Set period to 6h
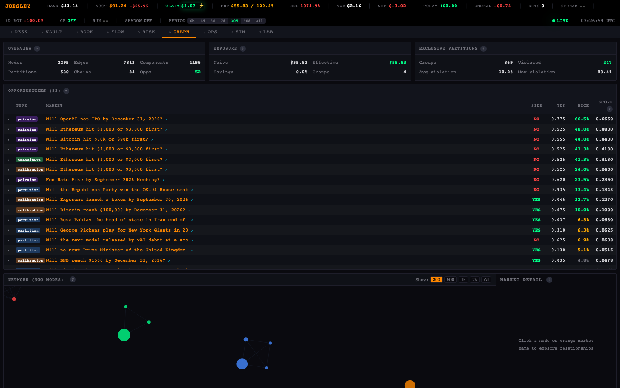This screenshot has width=620, height=388. (192, 21)
